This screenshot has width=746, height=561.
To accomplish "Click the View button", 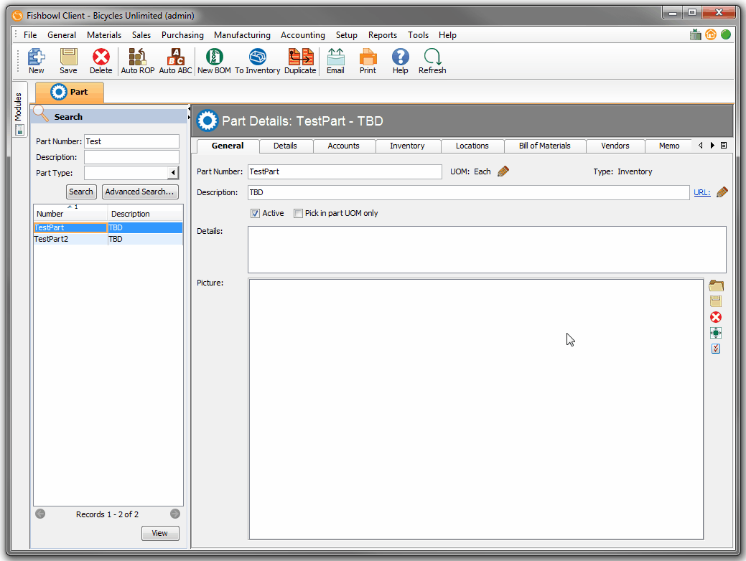I will (160, 534).
